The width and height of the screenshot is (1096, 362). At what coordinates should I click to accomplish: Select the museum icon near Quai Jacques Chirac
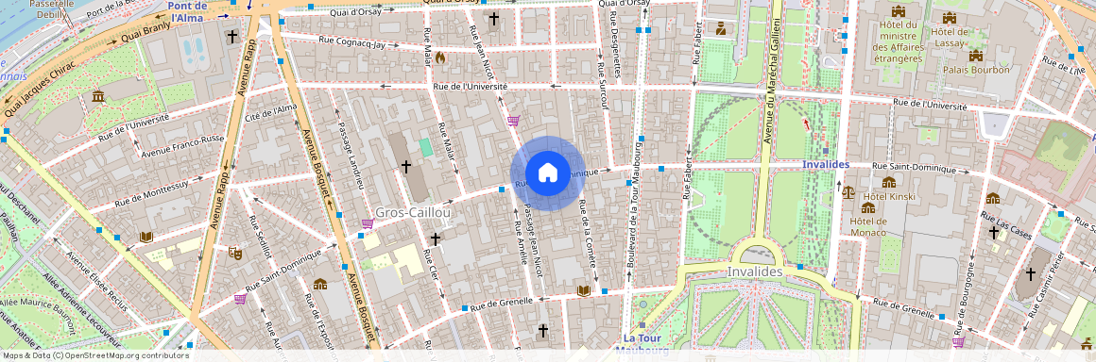[98, 95]
